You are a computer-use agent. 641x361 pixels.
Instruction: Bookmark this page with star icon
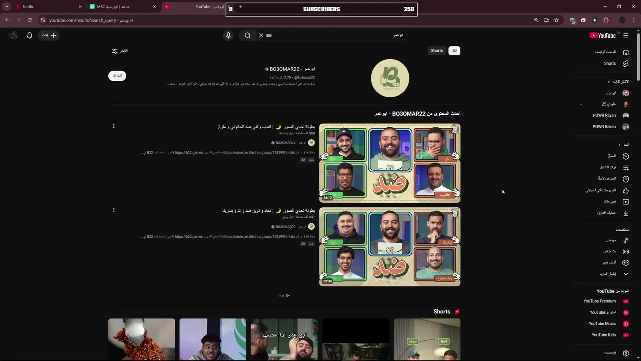pos(556,20)
